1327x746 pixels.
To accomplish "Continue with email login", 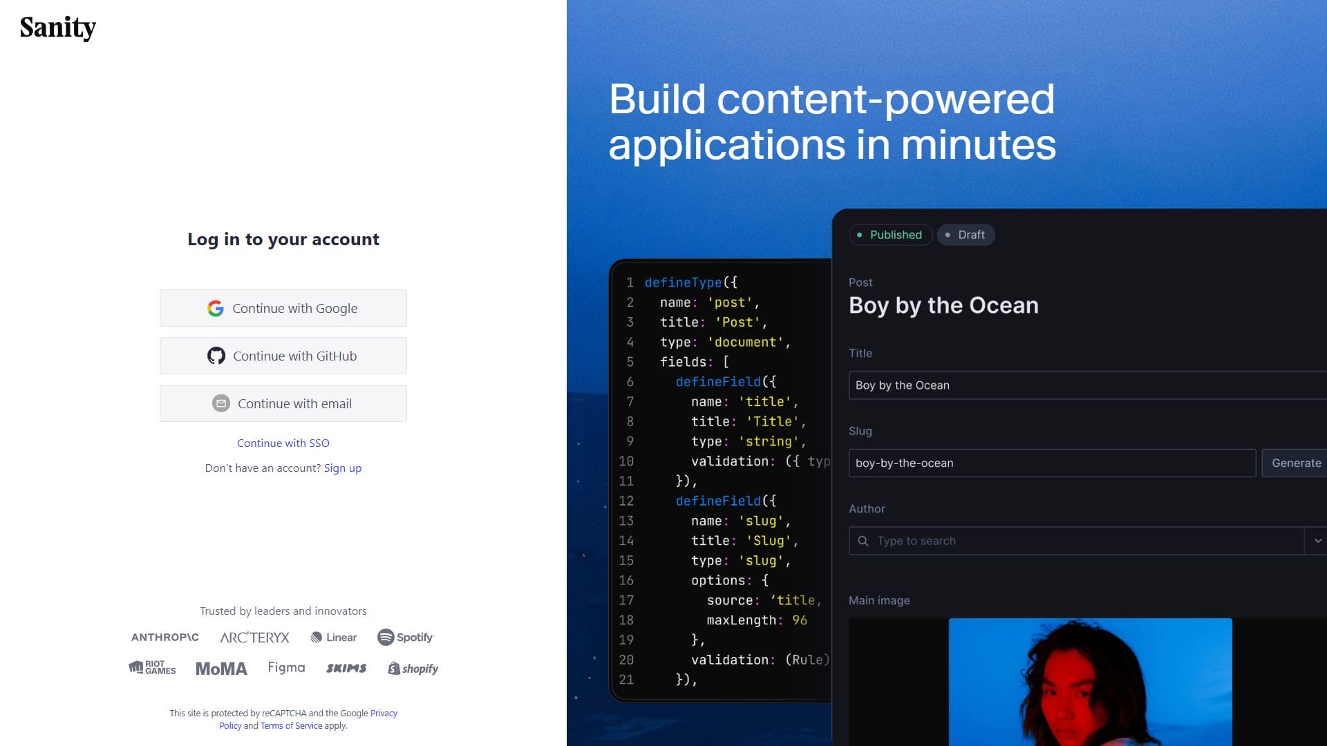I will click(x=283, y=403).
